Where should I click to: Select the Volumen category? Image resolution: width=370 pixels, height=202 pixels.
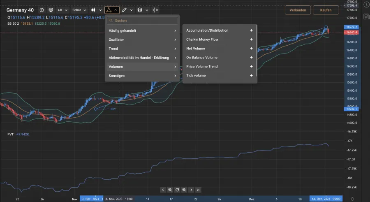click(x=142, y=67)
